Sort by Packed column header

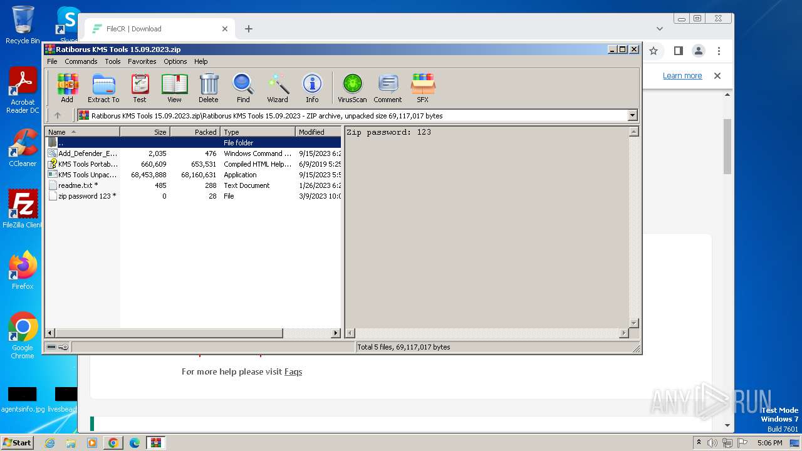[195, 132]
